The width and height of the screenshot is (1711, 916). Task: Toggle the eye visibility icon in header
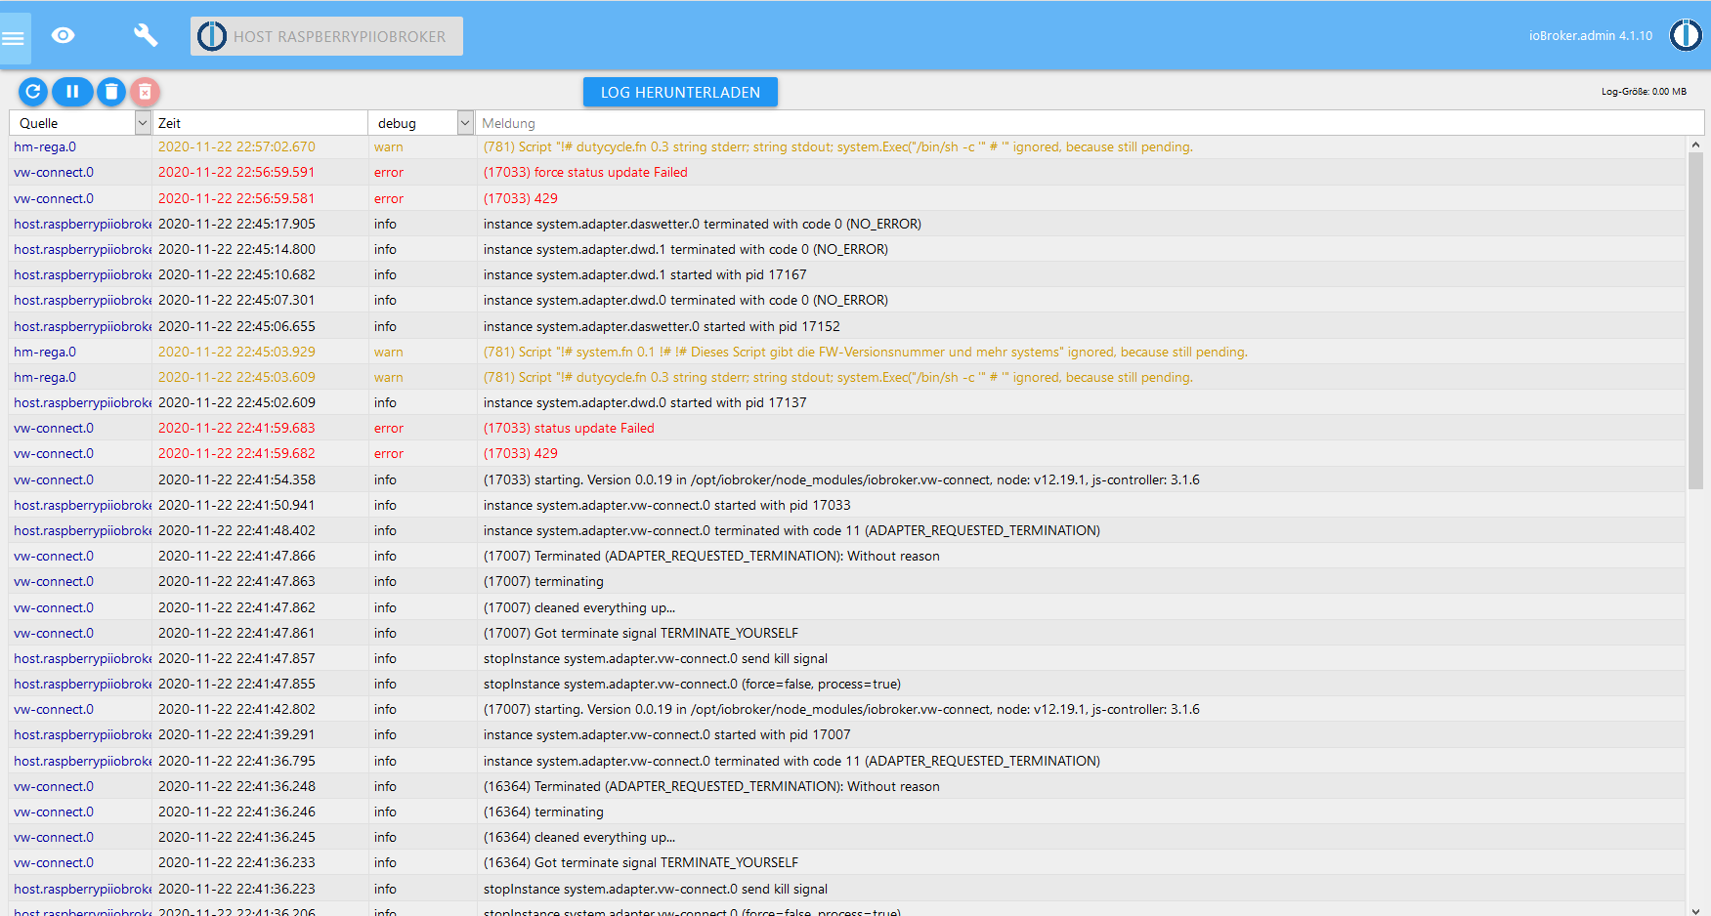(x=64, y=36)
